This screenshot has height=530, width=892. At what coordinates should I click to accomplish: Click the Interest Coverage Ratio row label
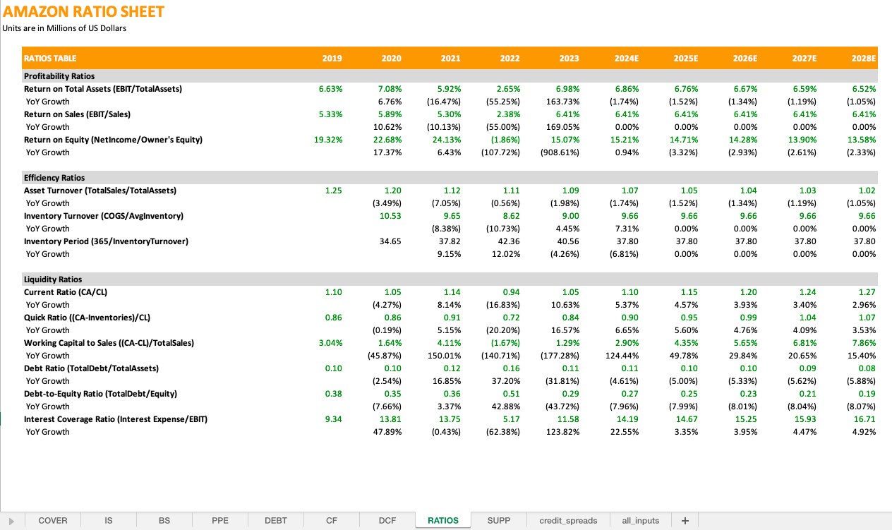coord(116,419)
